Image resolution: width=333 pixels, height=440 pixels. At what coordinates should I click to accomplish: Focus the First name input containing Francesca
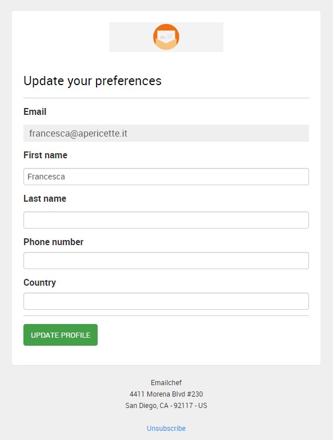point(166,177)
